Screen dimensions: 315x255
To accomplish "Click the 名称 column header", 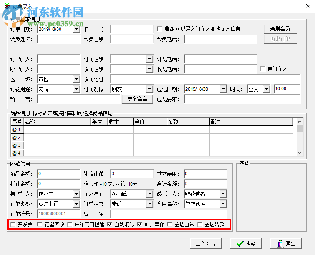I will pyautogui.click(x=57, y=121).
